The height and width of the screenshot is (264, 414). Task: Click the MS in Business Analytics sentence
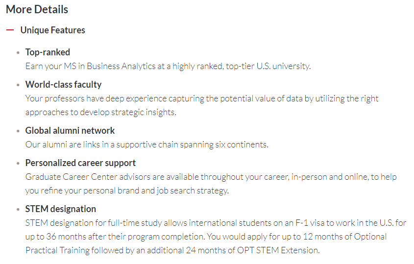168,66
